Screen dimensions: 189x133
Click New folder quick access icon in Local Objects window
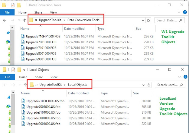pyautogui.click(x=19, y=70)
